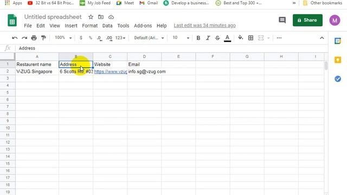Open the Tools menu
Image resolution: width=347 pixels, height=195 pixels.
123,25
